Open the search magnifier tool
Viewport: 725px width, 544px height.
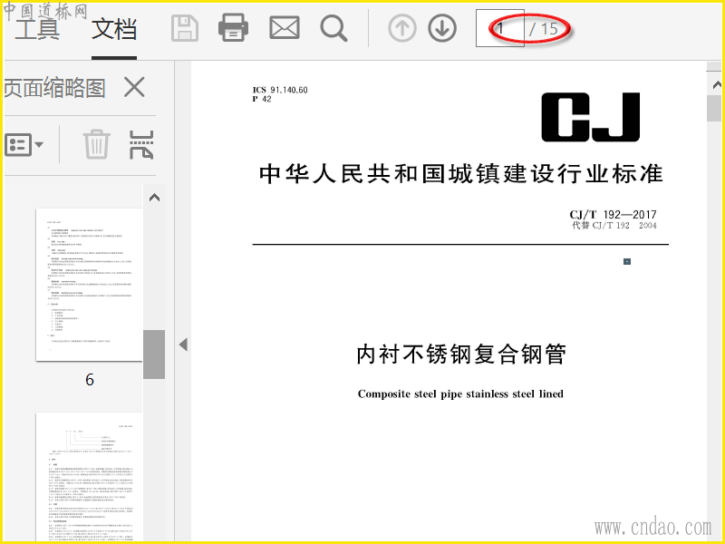(333, 29)
